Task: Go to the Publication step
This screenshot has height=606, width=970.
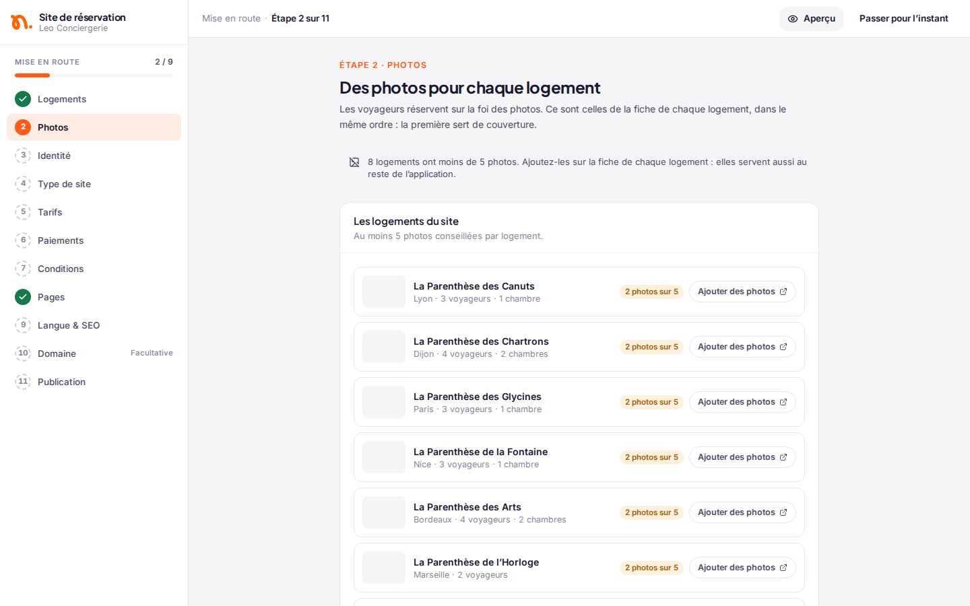Action: tap(94, 382)
